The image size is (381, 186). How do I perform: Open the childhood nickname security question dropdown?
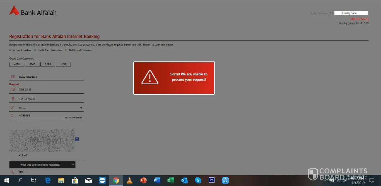pyautogui.click(x=42, y=165)
